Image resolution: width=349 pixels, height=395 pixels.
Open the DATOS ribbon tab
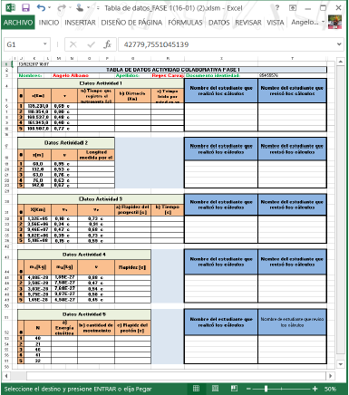tap(219, 23)
